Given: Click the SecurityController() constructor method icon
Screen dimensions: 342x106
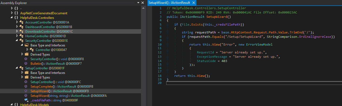Looking at the screenshot, I should (26, 59).
